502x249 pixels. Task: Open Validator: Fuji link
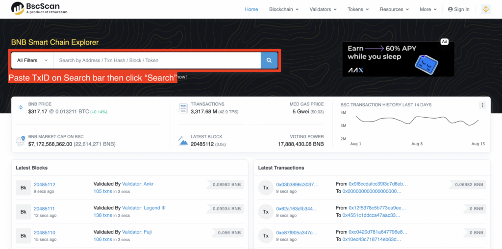137,232
